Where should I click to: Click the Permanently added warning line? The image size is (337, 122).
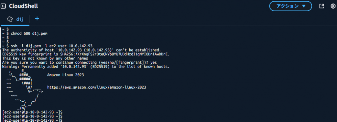(x=86, y=67)
